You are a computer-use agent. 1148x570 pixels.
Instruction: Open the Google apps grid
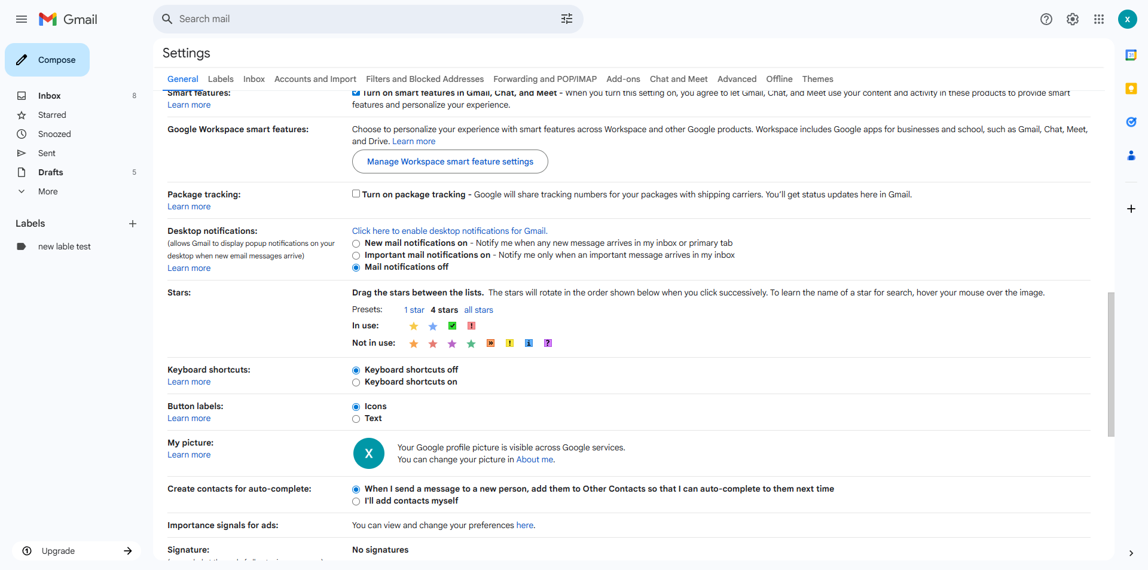tap(1099, 19)
